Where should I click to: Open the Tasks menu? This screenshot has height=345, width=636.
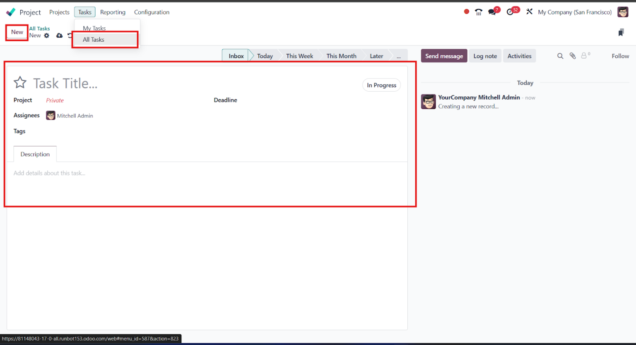(x=84, y=12)
